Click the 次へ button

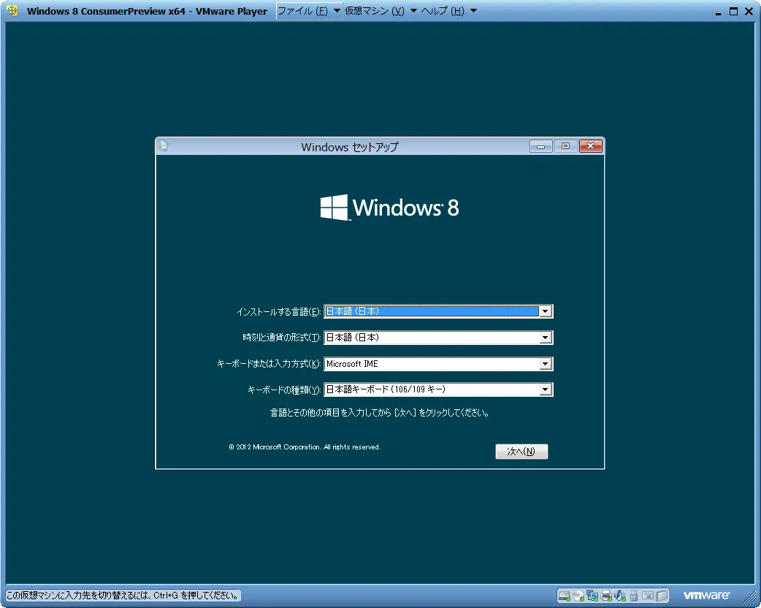tap(521, 452)
